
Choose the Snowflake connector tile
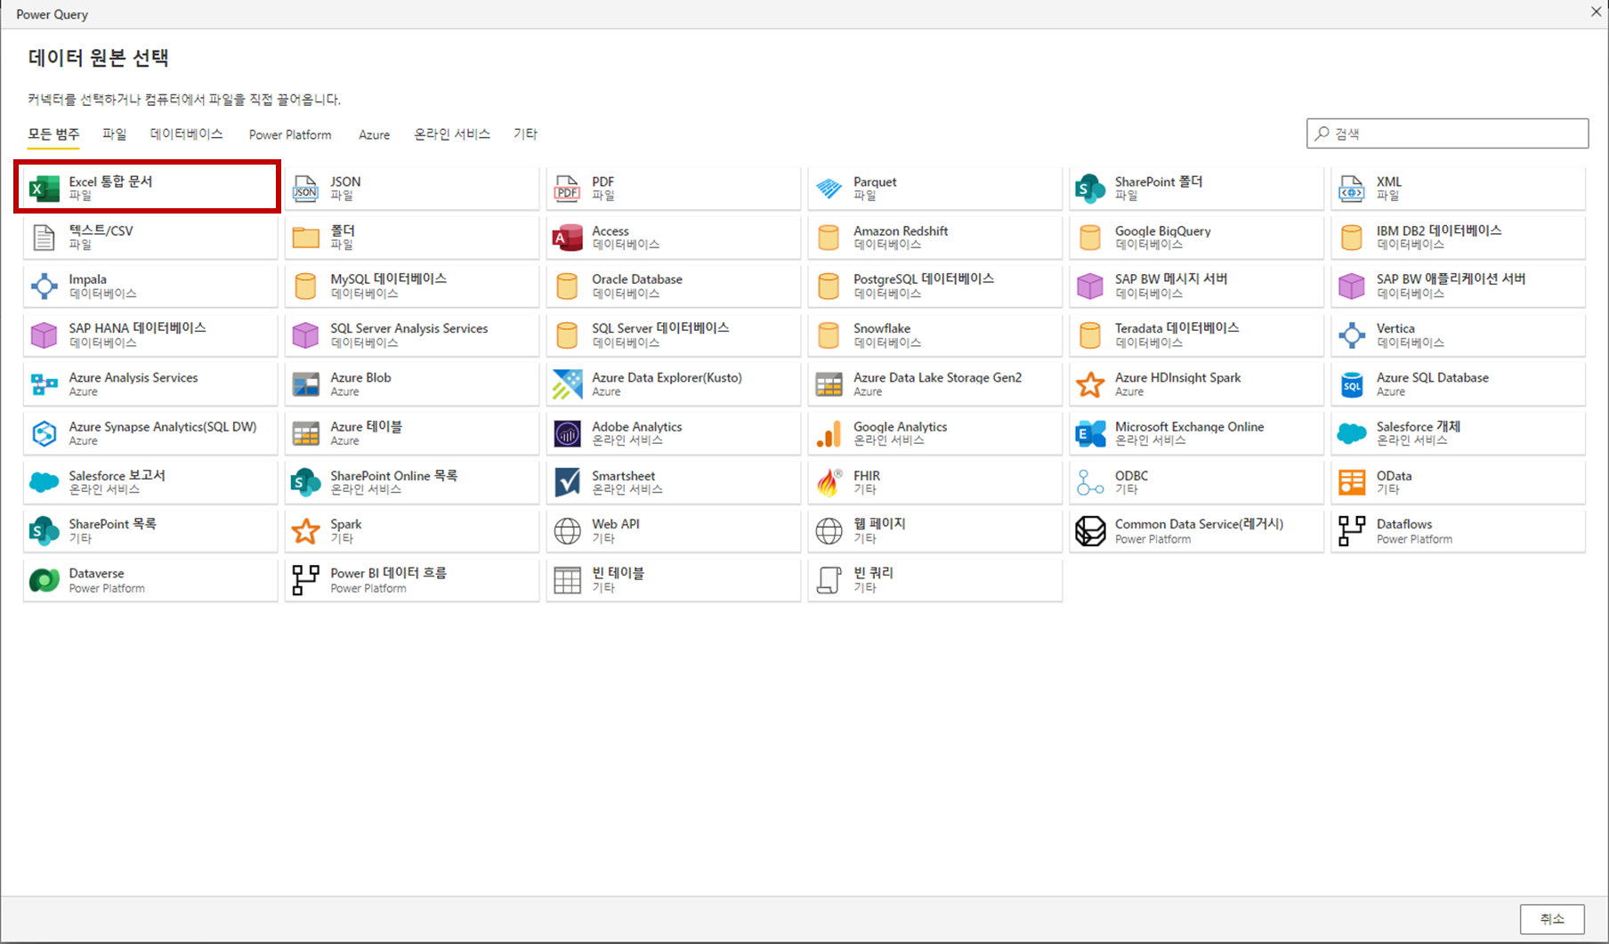[935, 335]
